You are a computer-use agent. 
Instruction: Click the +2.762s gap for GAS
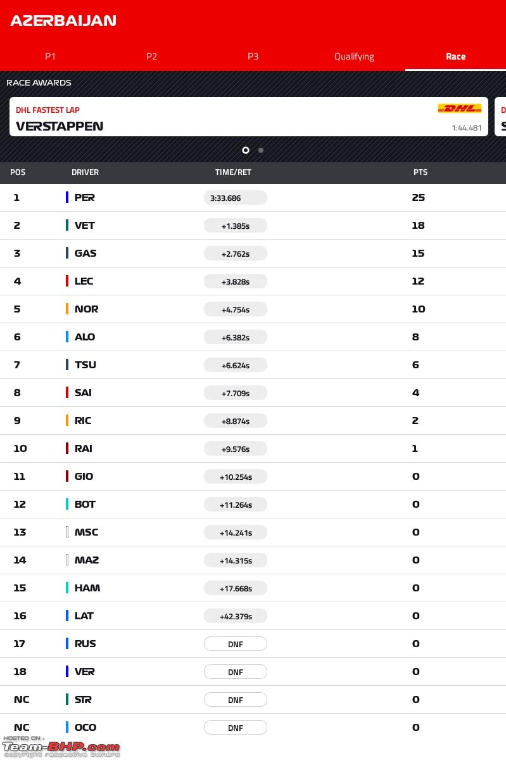point(236,254)
